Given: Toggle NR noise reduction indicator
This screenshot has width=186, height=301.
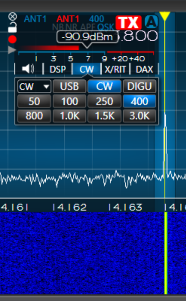Looking at the screenshot, I should [71, 27].
